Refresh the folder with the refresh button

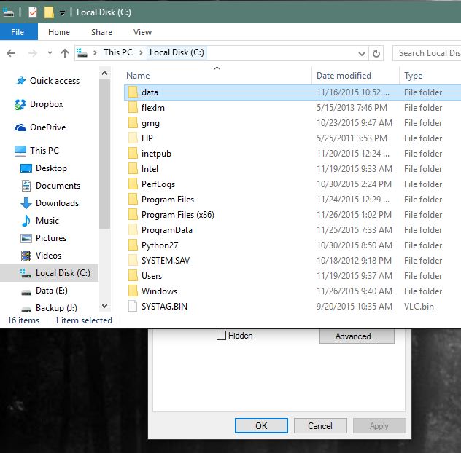point(376,53)
